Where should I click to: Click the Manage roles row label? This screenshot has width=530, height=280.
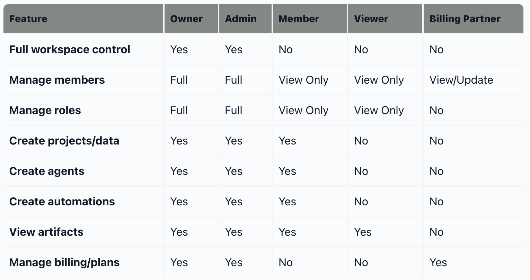[45, 110]
